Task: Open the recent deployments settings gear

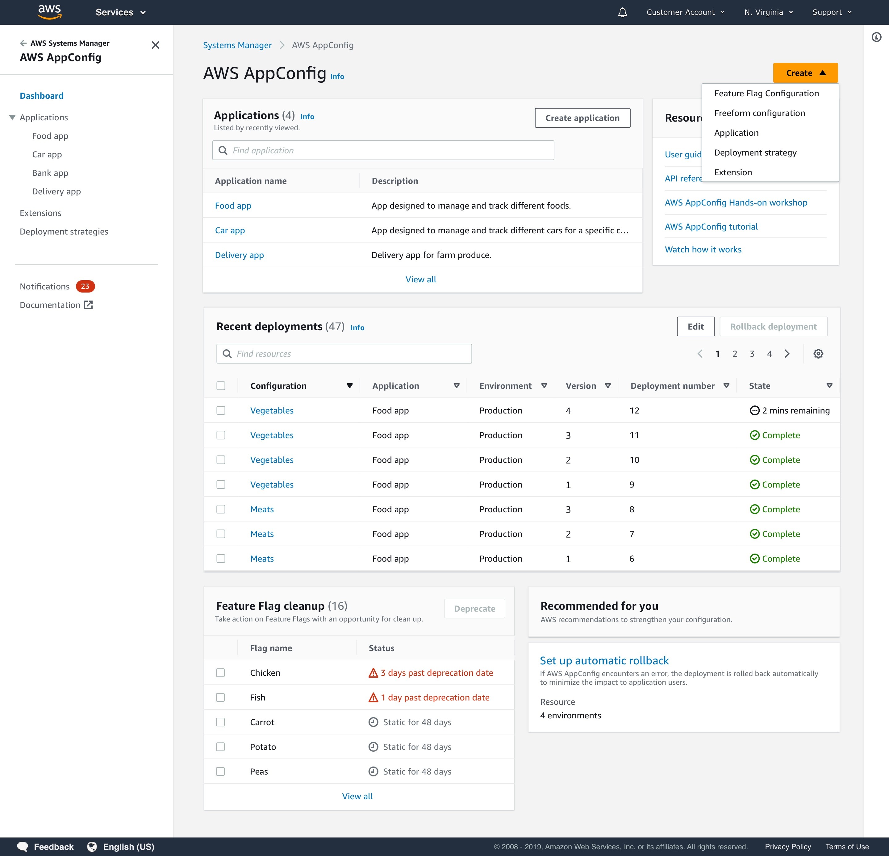Action: (818, 354)
